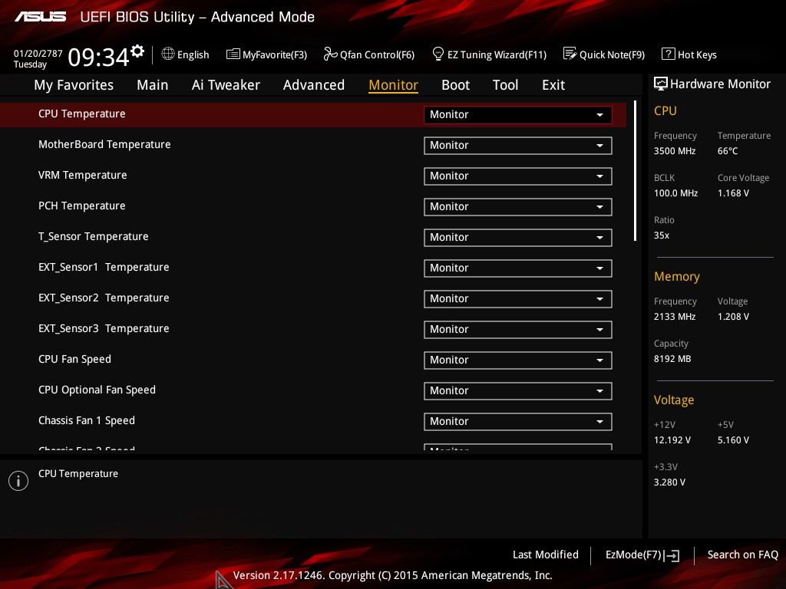
Task: Click the EZ Tuning Wizard lightbulb icon
Action: coord(438,54)
